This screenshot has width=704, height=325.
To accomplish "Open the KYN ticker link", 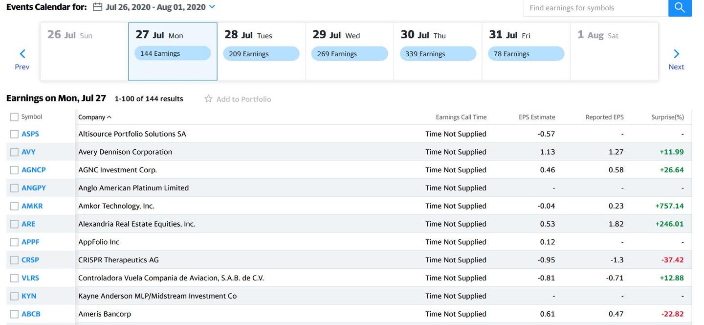I will (29, 296).
